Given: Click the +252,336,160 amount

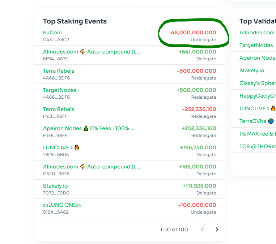Looking at the screenshot, I should pos(199,128).
